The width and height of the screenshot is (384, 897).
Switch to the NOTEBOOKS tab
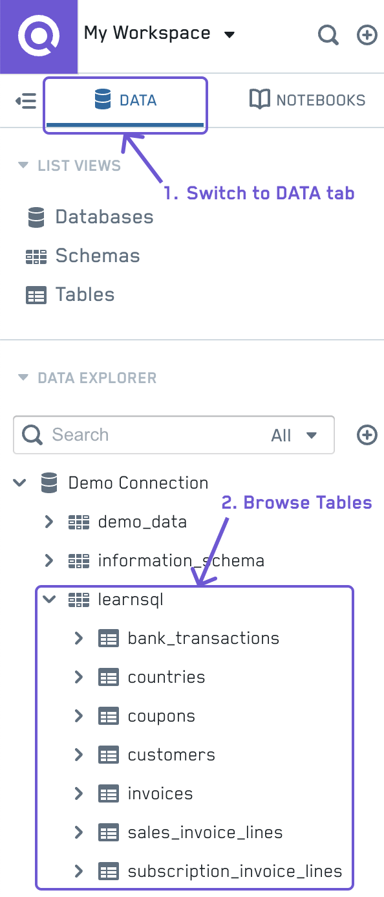point(306,100)
